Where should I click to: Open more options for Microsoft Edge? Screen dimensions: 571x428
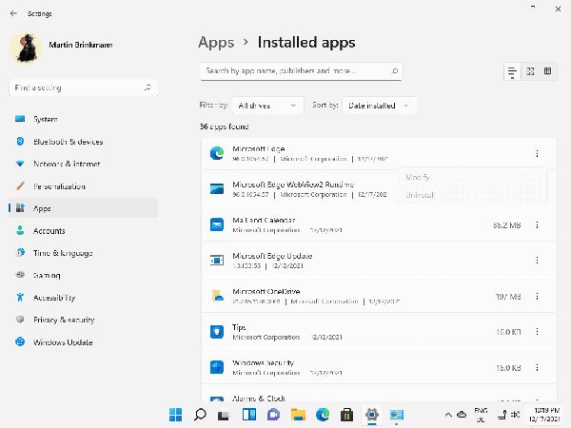click(x=537, y=153)
